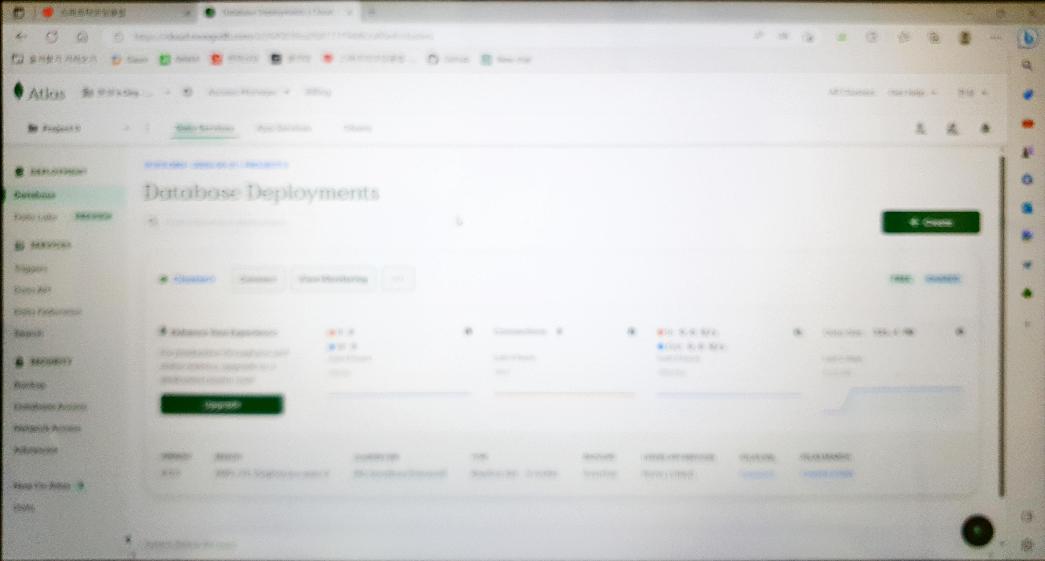
Task: Select Data Lake in the sidebar
Action: pos(35,217)
